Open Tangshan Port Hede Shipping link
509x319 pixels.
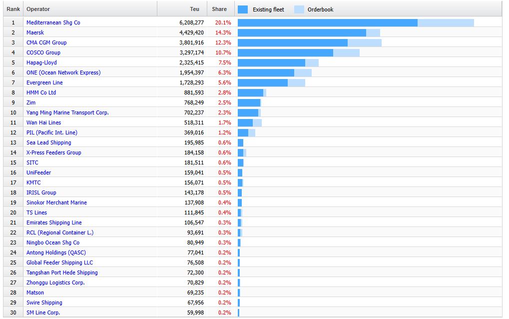pos(62,272)
